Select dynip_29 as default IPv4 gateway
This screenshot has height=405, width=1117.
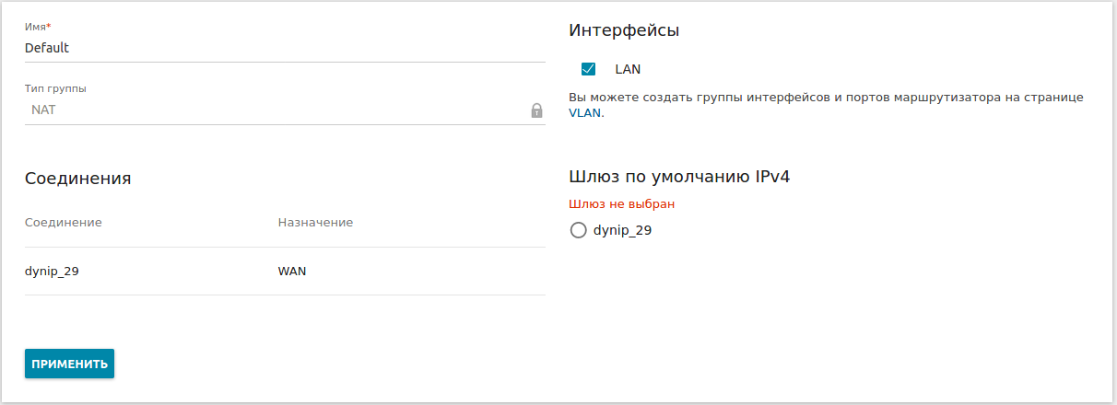(579, 230)
